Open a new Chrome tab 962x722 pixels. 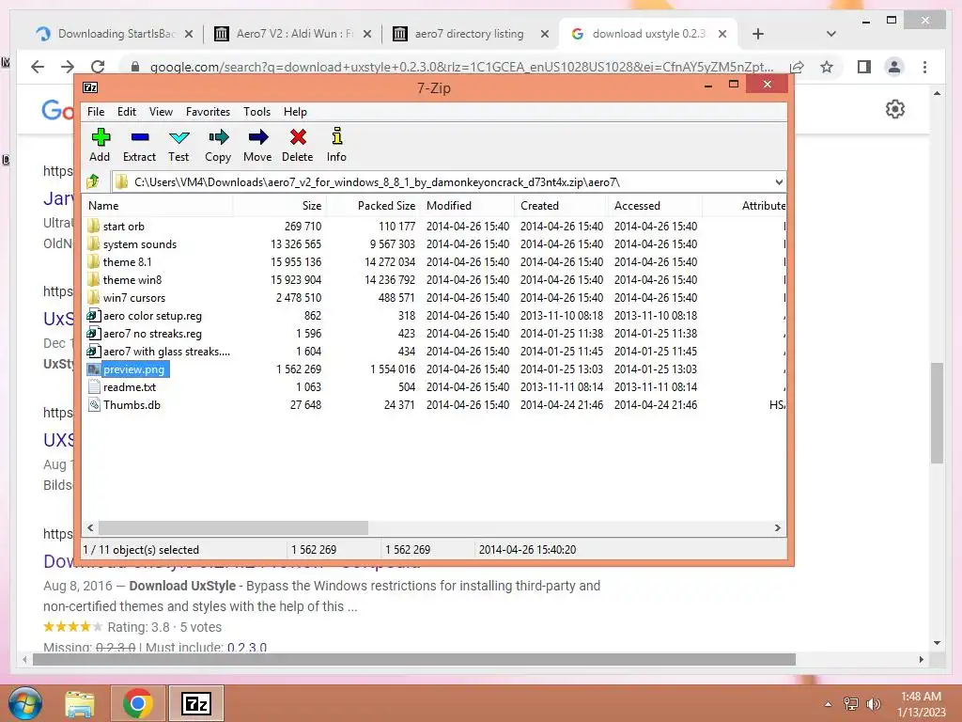point(758,34)
